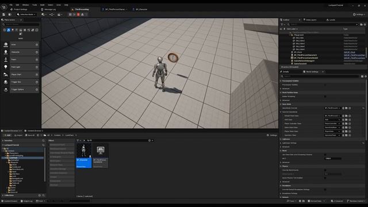The image size is (368, 207).
Task: Switch to the Message Log tab
Action: pyautogui.click(x=48, y=9)
